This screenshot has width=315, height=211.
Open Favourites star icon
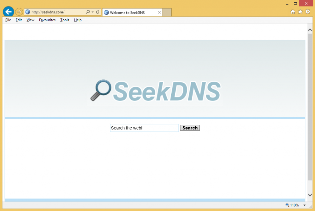[300, 12]
